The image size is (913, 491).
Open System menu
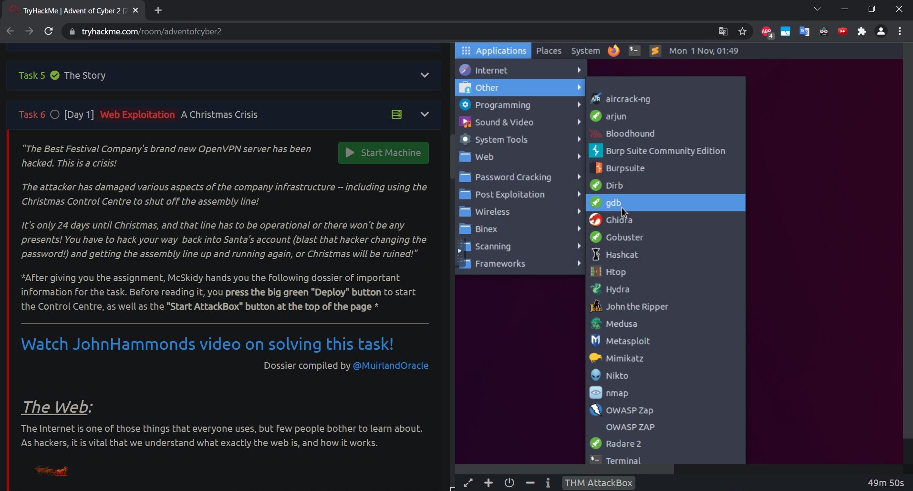pos(585,51)
